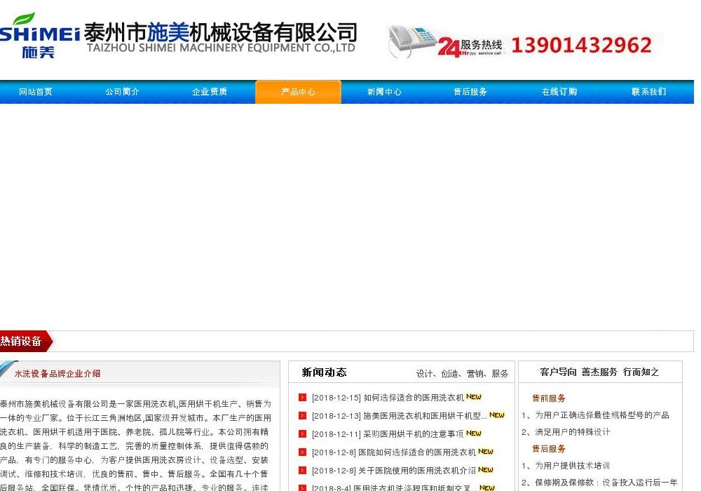This screenshot has height=491, width=701.
Task: Open 企业资质 navigation item
Action: (x=209, y=92)
